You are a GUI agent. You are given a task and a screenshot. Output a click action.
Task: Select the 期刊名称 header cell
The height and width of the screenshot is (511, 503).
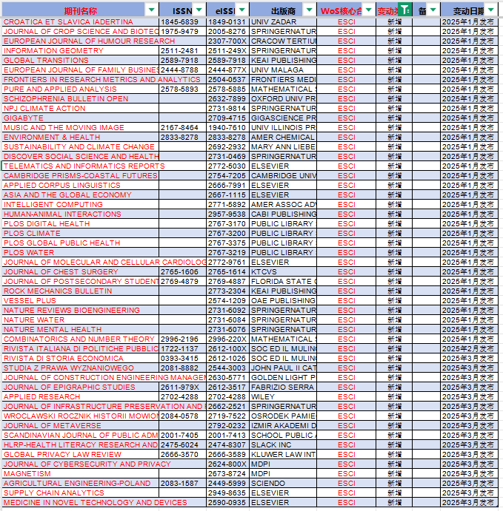[x=80, y=10]
